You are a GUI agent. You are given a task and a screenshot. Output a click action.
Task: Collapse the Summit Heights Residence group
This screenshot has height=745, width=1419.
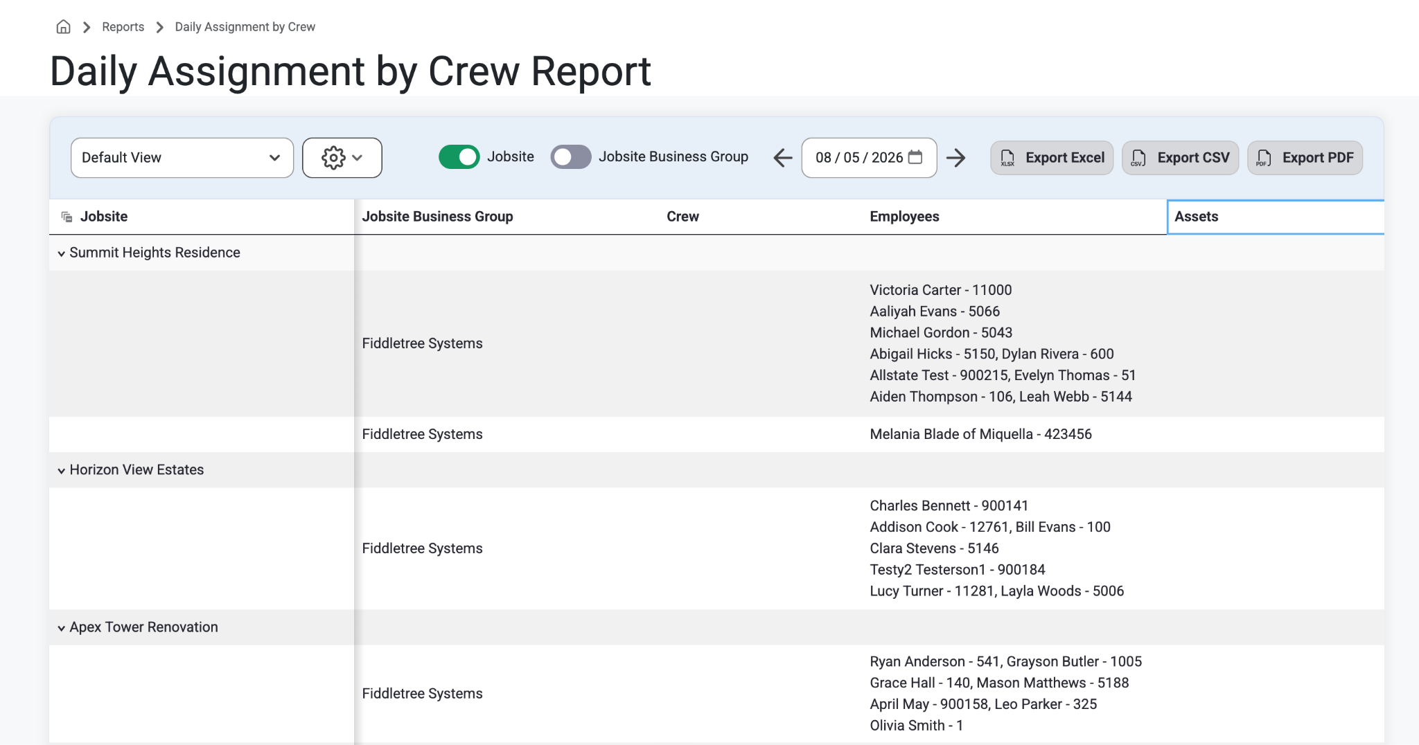click(62, 253)
